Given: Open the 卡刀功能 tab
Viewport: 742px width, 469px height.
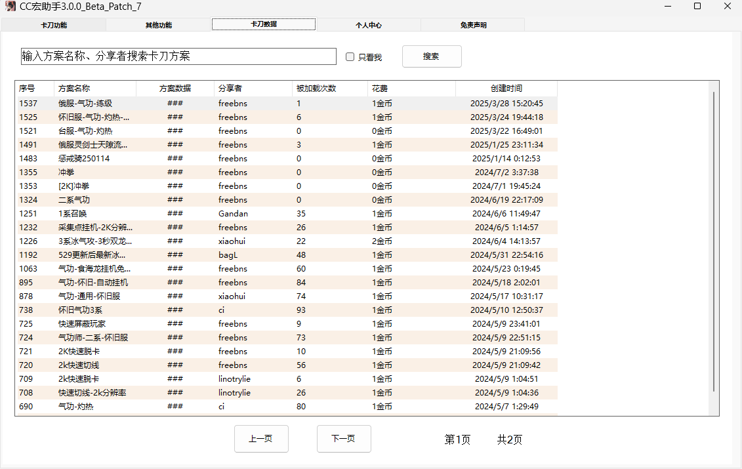Looking at the screenshot, I should (x=54, y=25).
